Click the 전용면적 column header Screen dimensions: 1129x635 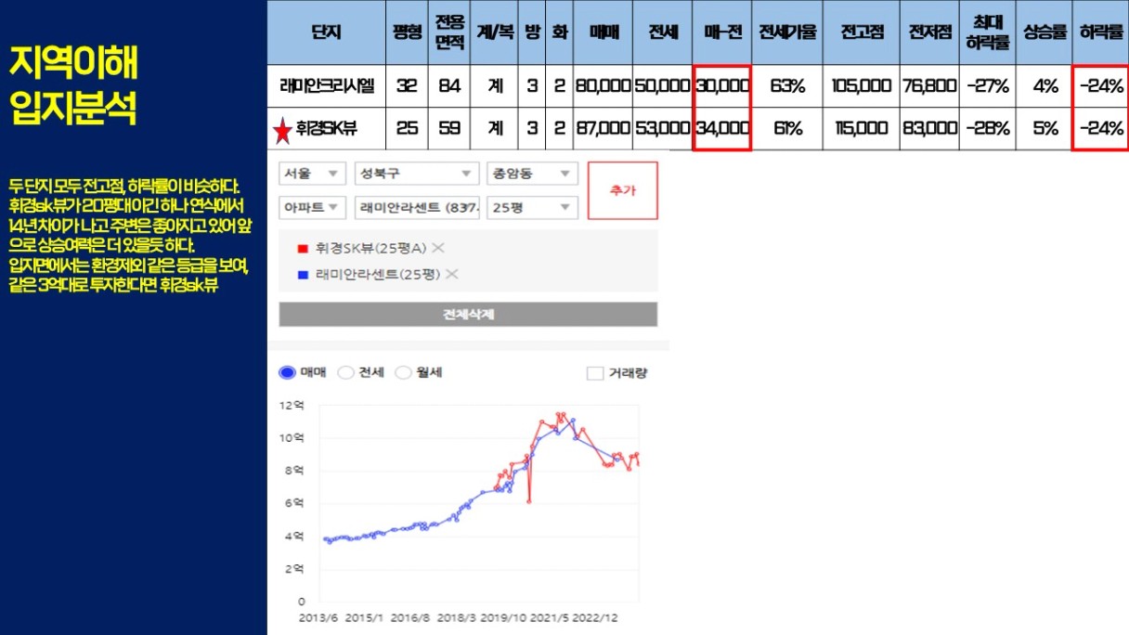point(449,32)
